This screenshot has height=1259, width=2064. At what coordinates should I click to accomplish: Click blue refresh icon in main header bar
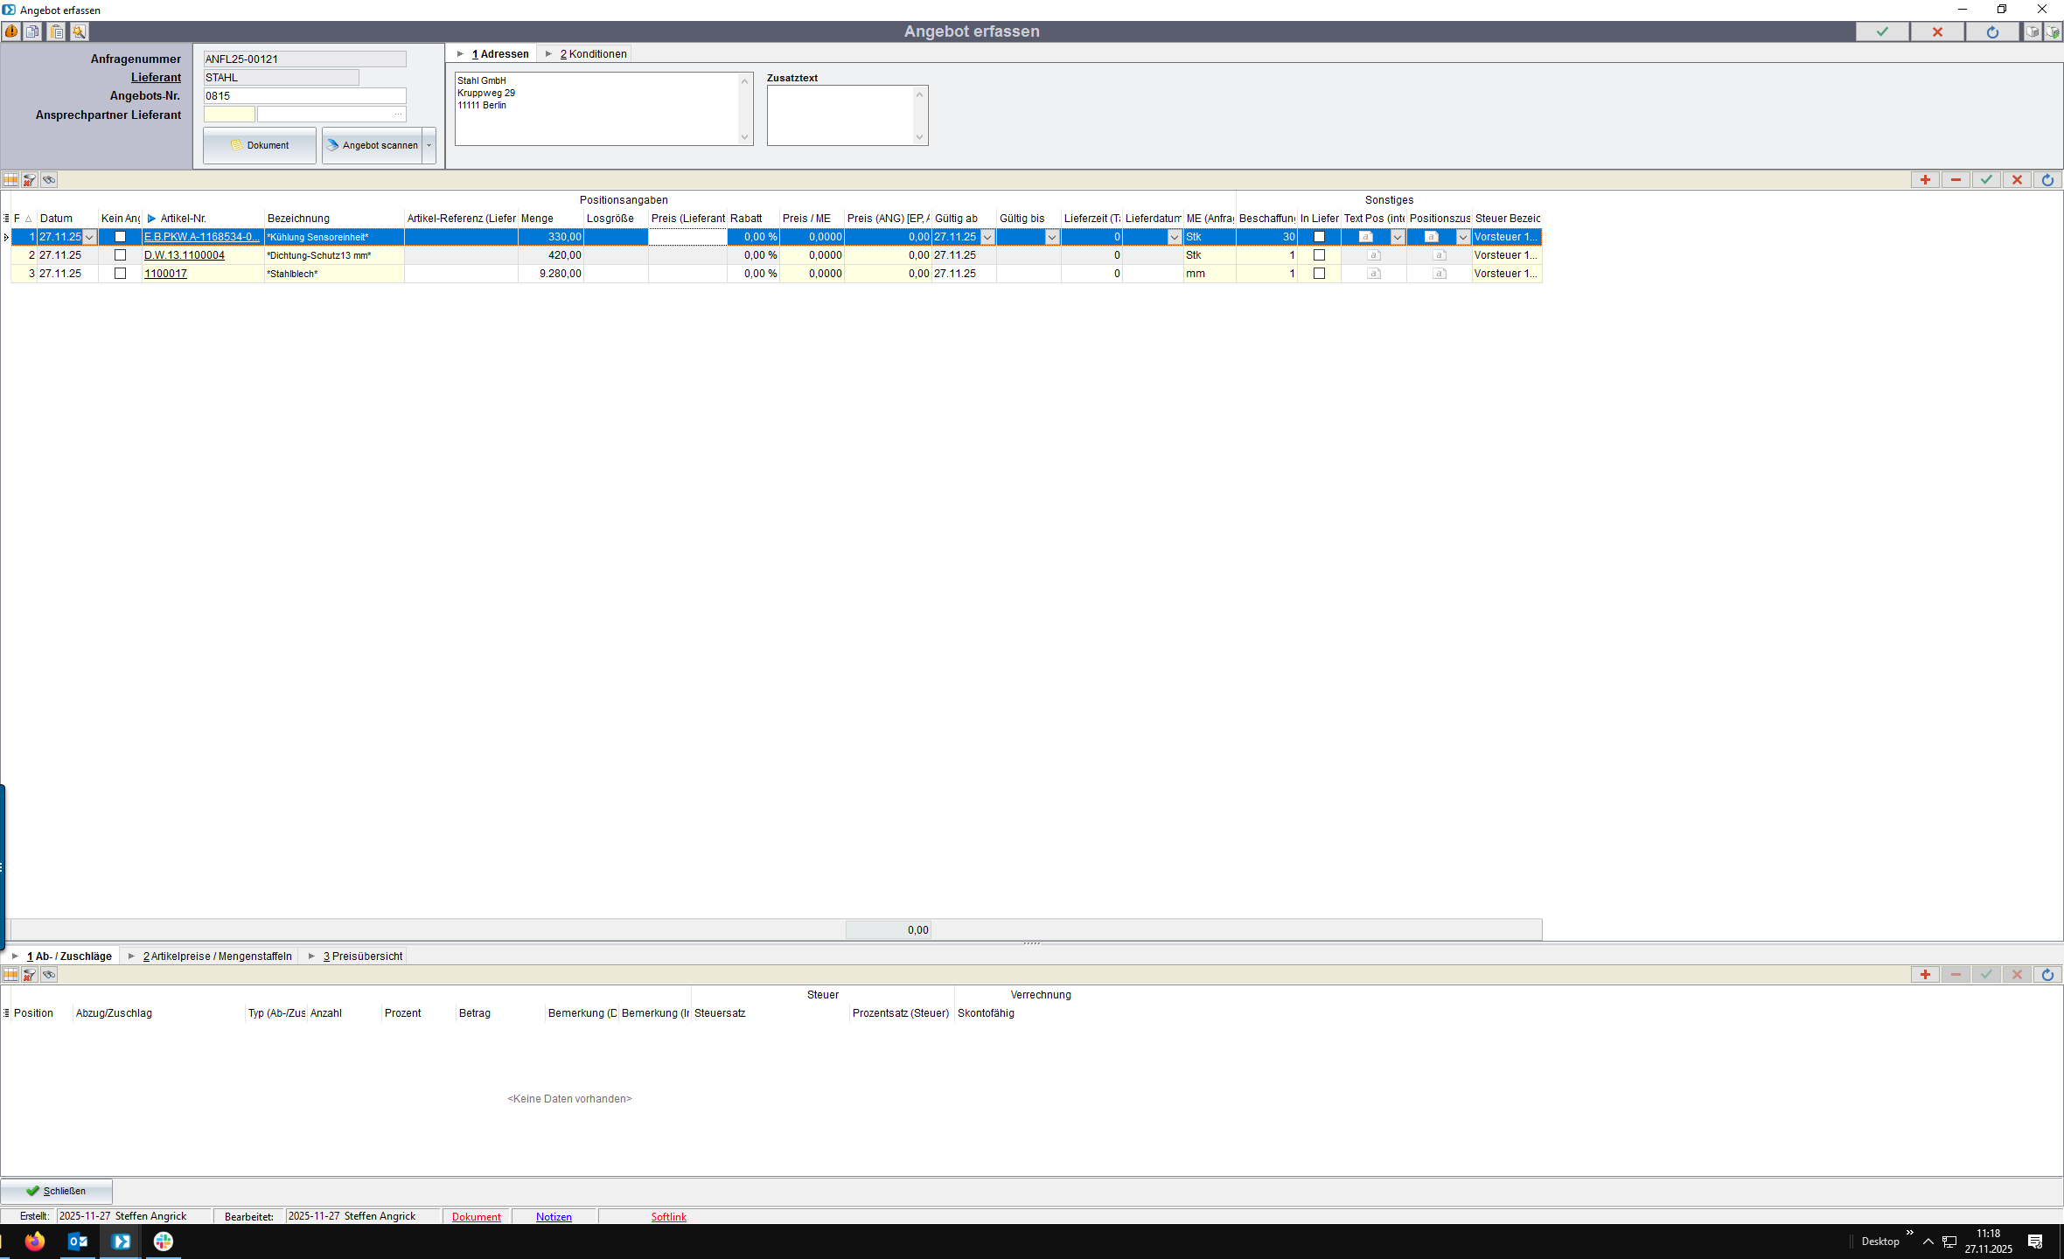tap(1992, 31)
